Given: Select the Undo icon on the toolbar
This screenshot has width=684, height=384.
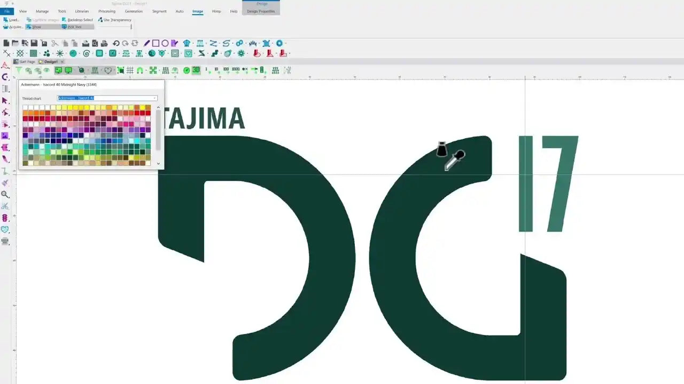Looking at the screenshot, I should [116, 43].
